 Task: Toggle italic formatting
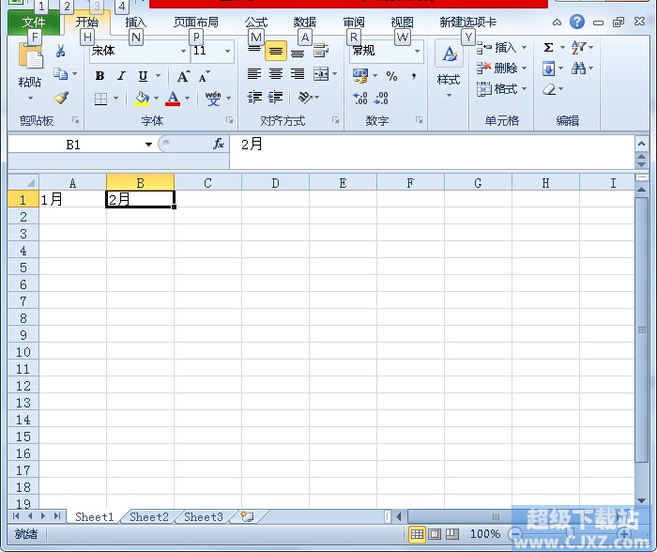click(x=121, y=76)
